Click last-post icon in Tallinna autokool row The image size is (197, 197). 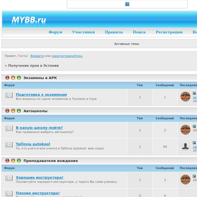coord(194,143)
